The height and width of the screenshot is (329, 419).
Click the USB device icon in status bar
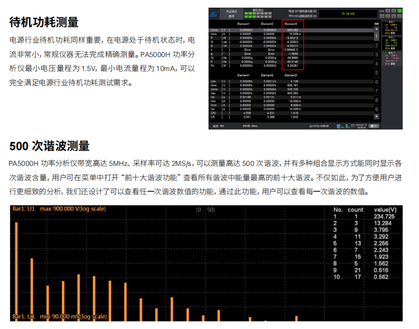[346, 126]
